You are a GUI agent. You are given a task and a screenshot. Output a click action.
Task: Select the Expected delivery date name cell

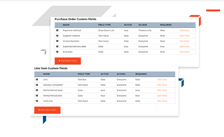[x=74, y=46]
